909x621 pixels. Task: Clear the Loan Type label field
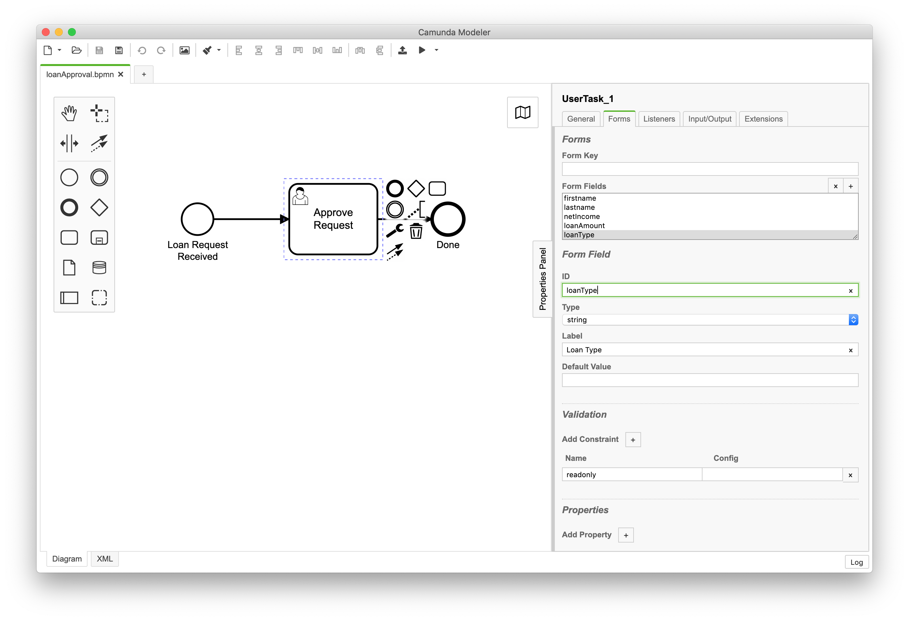(851, 350)
